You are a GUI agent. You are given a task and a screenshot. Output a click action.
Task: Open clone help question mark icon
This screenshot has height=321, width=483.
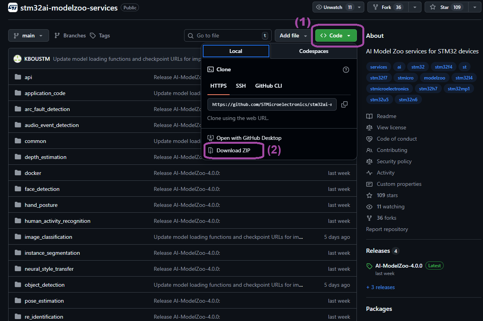(346, 70)
